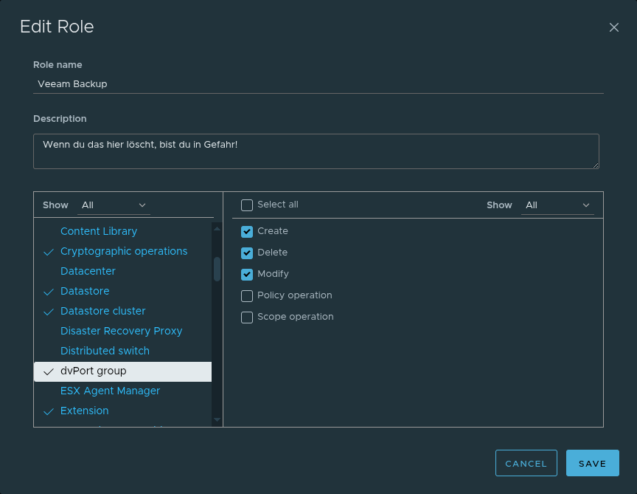Uncheck the Delete privilege checkbox
Image resolution: width=637 pixels, height=494 pixels.
coord(247,253)
